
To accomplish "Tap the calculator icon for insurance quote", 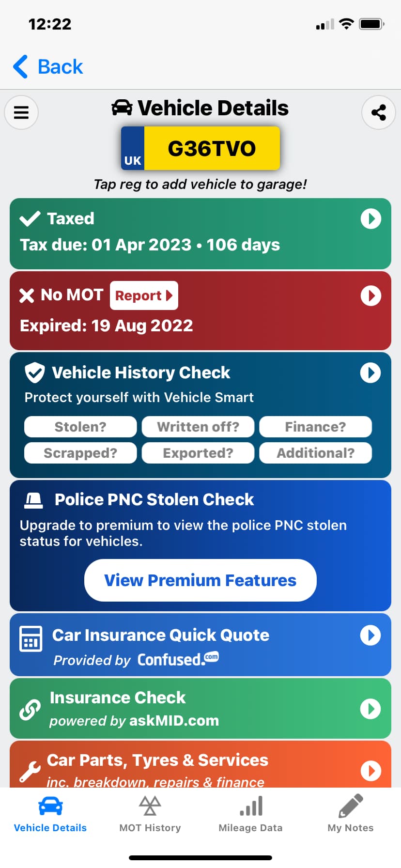I will coord(31,638).
